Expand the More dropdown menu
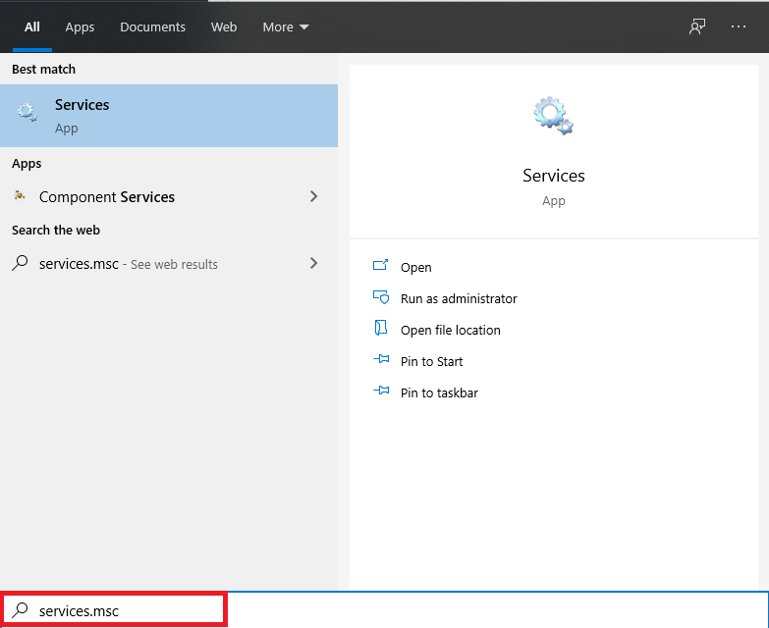This screenshot has width=769, height=628. point(286,26)
